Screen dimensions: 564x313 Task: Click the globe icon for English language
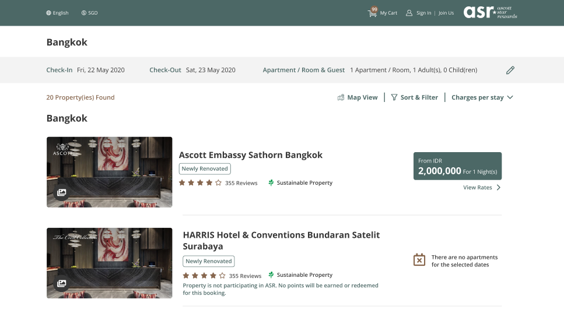pyautogui.click(x=49, y=13)
